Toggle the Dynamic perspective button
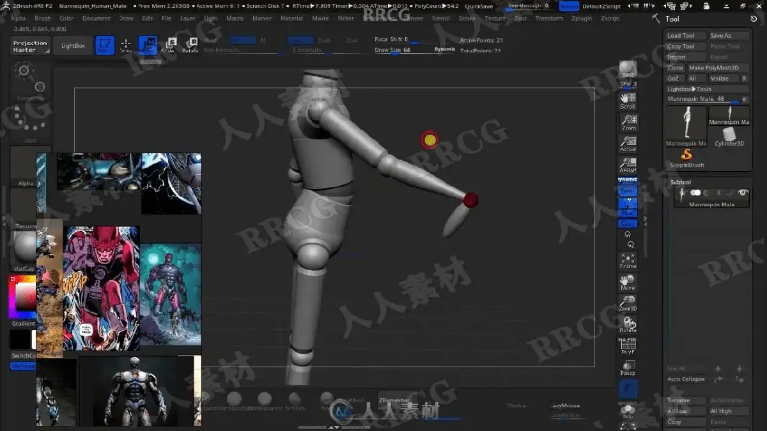767x431 pixels. 628,180
